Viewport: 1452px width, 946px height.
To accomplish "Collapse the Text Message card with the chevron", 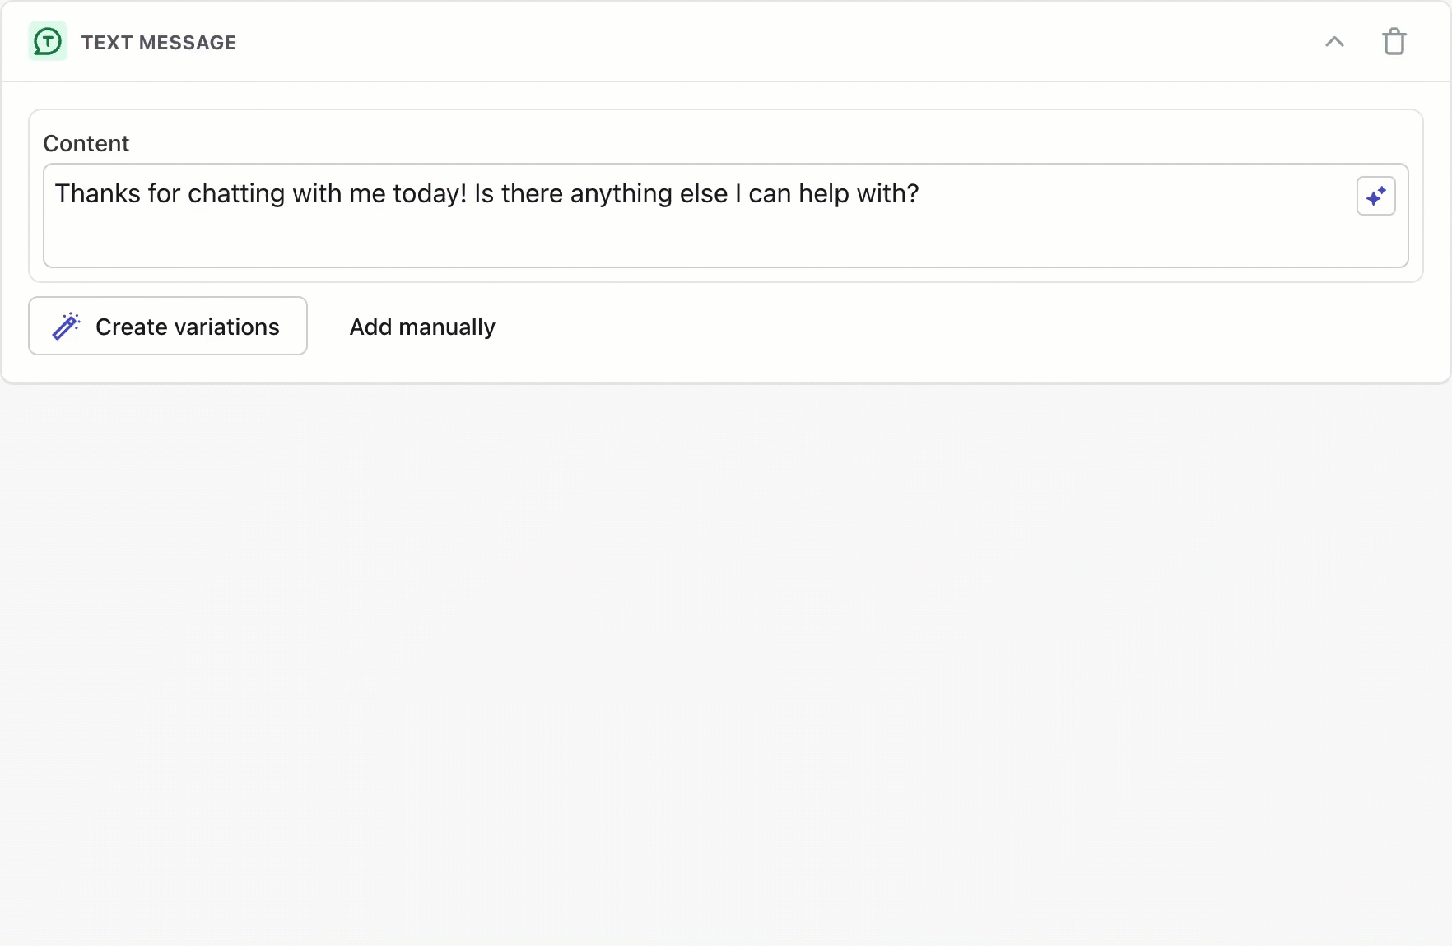I will click(x=1334, y=41).
